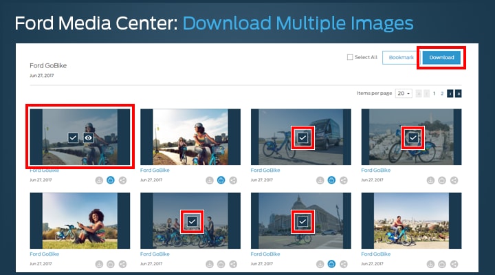Open Ford GoBike link under man riding in park
This screenshot has height=275, width=495.
375,254
